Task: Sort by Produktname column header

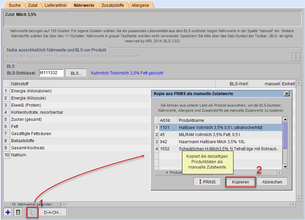Action: pos(230,120)
